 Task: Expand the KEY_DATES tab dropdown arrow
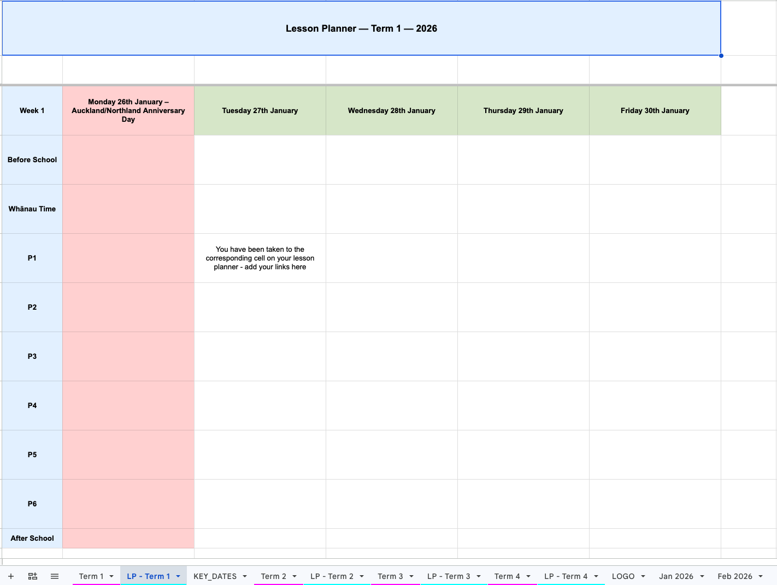click(245, 576)
